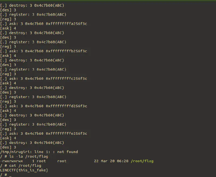
Task: Click address 0xffffffffe256f3c in ask line
Action: [x=66, y=134]
